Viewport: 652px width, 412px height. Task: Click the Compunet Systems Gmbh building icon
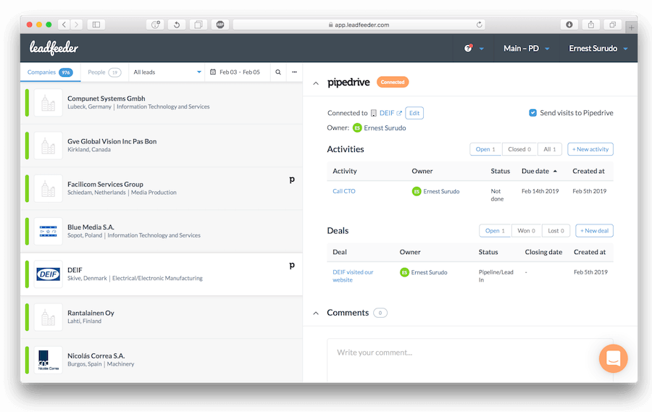[49, 103]
